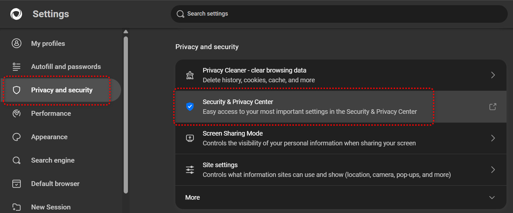Open external link icon for Security Center
This screenshot has height=213, width=513.
[493, 107]
